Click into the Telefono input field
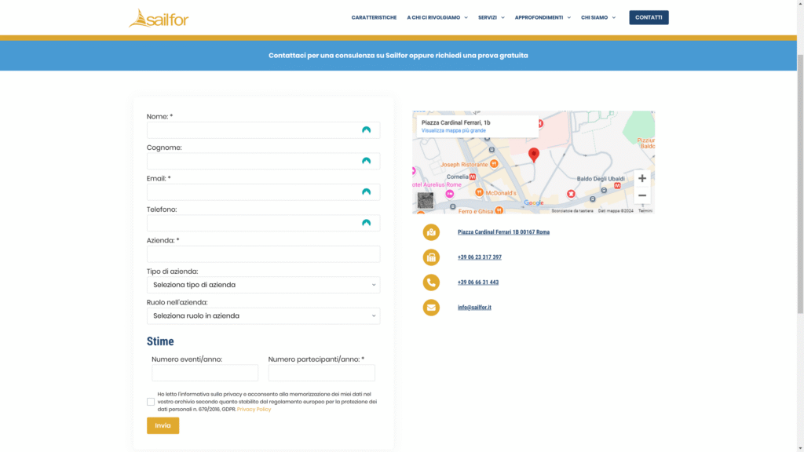Screen dimensions: 804x452 (264, 223)
